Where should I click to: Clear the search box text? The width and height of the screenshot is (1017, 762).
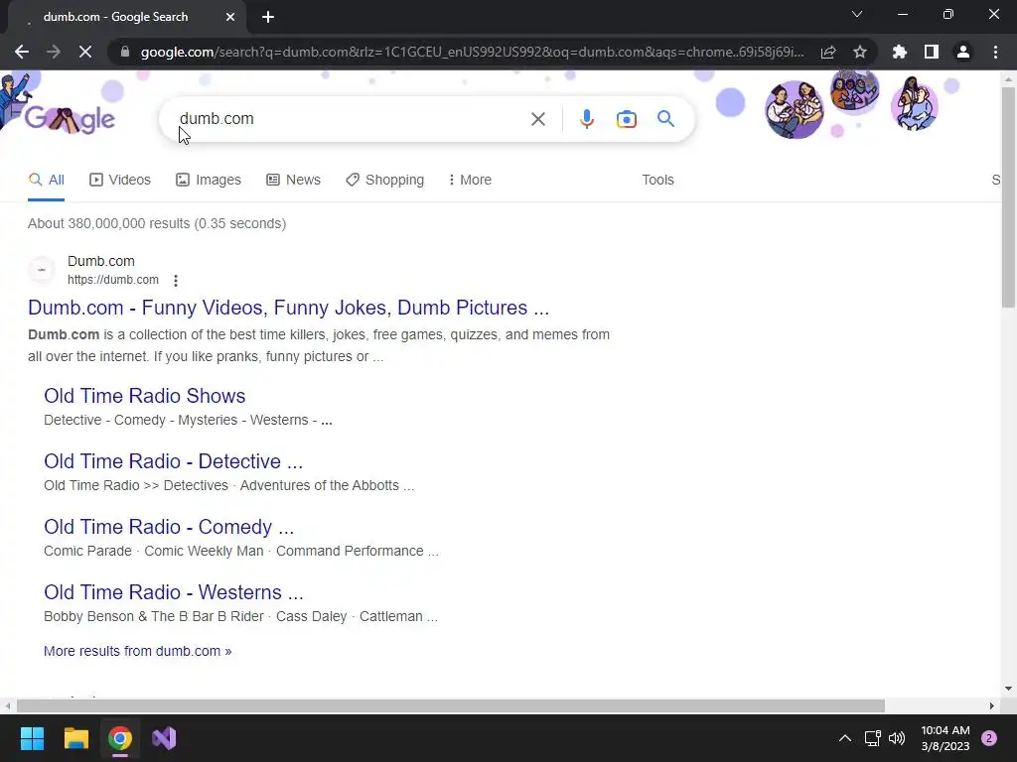tap(537, 119)
